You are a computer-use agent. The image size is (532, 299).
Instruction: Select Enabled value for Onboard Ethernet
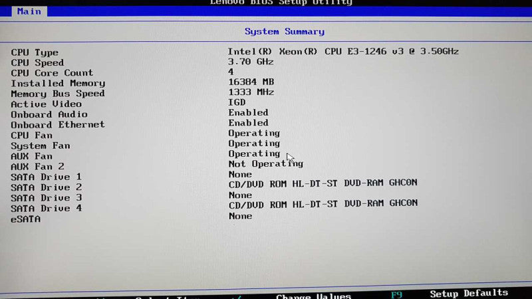(248, 123)
